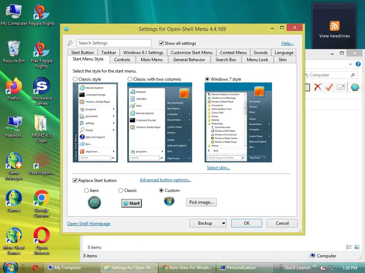365x273 pixels.
Task: Select Classic with two columns option
Action: (130, 79)
